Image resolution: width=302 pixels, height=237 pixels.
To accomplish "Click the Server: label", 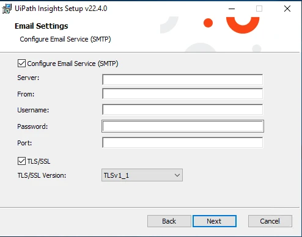I will 28,78.
